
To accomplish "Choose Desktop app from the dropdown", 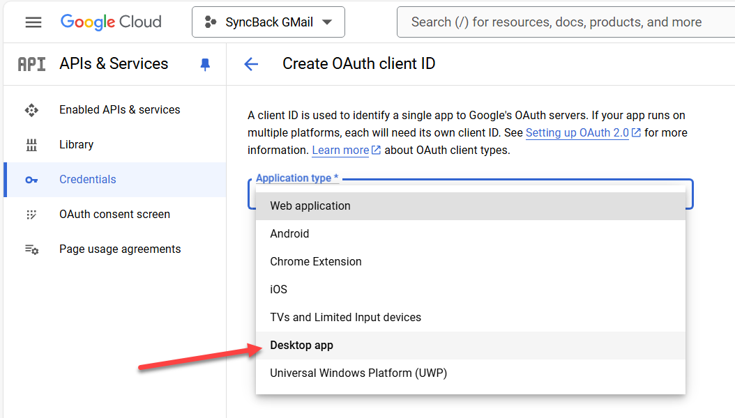I will click(471, 346).
